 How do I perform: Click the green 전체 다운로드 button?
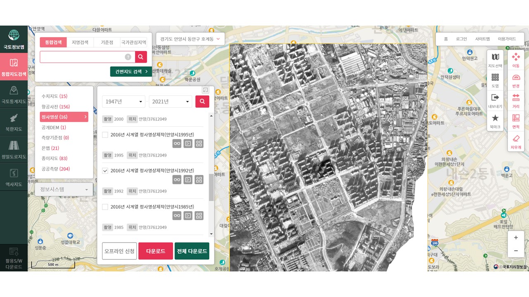[x=192, y=251]
